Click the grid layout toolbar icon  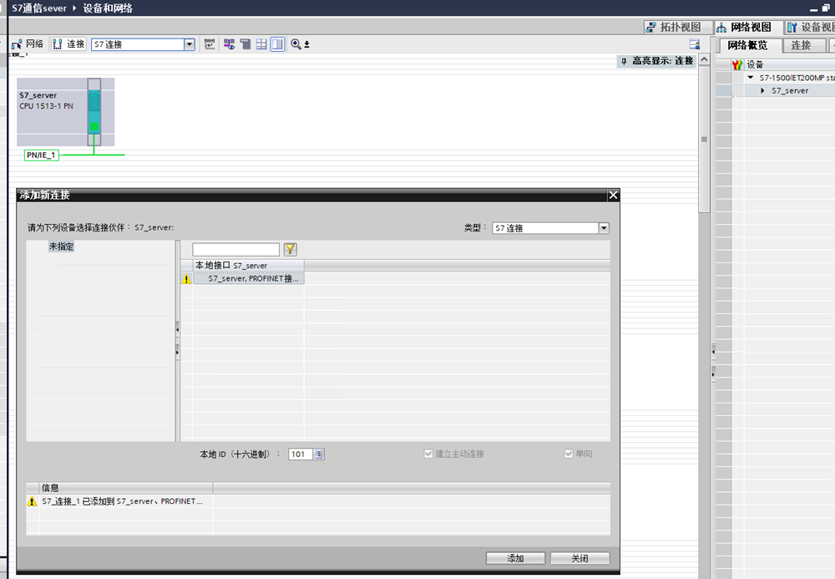click(x=261, y=44)
